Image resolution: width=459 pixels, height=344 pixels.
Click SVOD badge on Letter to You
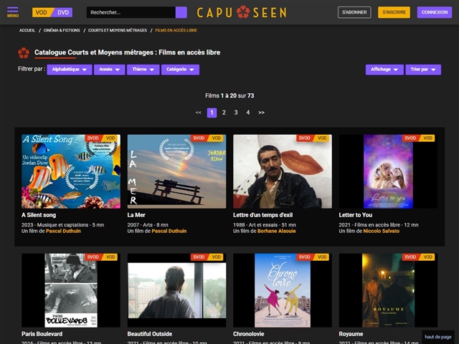[x=410, y=138]
